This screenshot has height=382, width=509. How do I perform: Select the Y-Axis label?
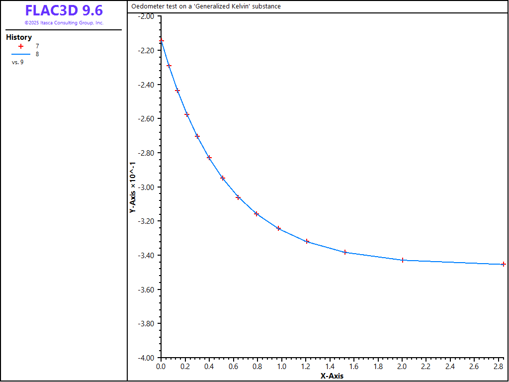tap(133, 187)
